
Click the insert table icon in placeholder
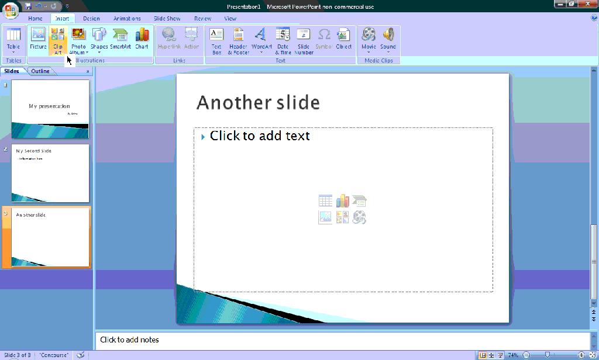click(x=325, y=201)
